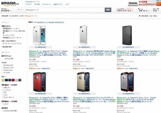Expand the account services menu
Image resolution: width=161 pixels, height=113 pixels.
124,10
